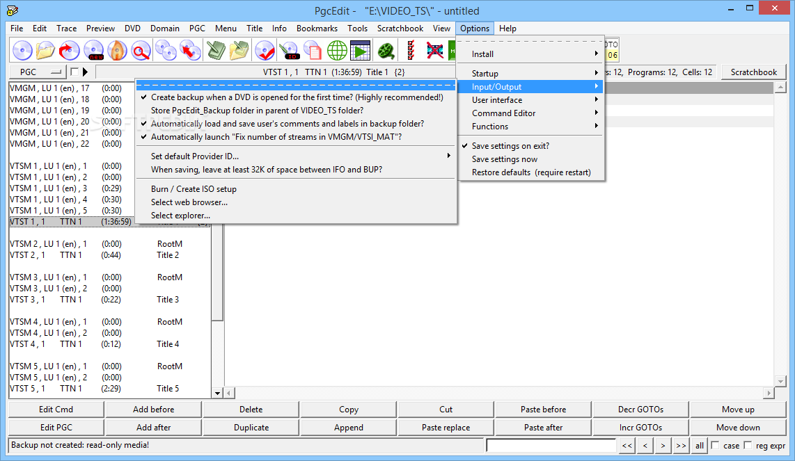Enable the 'reg expr' search checkbox
The image size is (795, 461).
(x=748, y=445)
